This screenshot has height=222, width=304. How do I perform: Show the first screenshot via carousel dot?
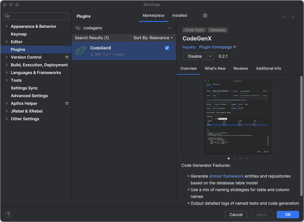(229, 158)
